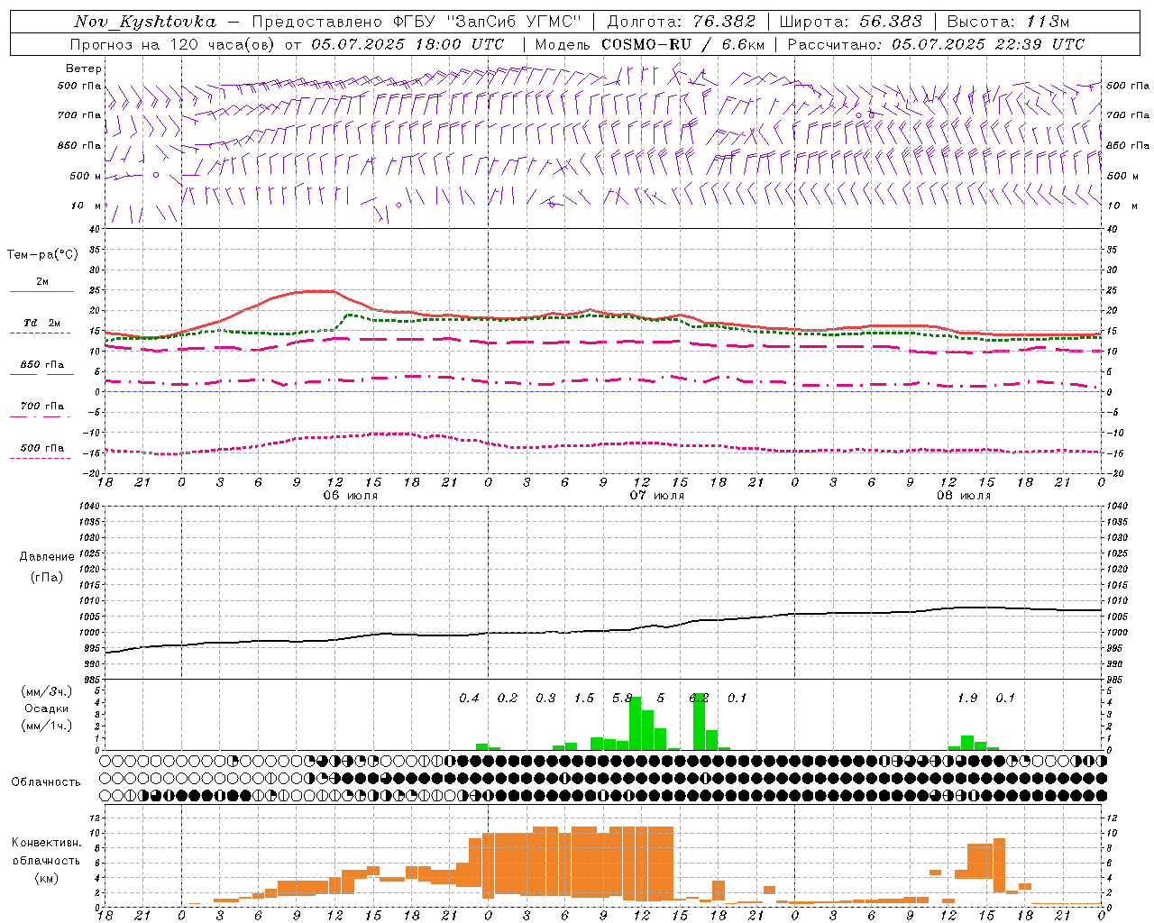The height and width of the screenshot is (923, 1154).
Task: Click the "700 гПа" temperature legend entry
Action: pos(42,407)
